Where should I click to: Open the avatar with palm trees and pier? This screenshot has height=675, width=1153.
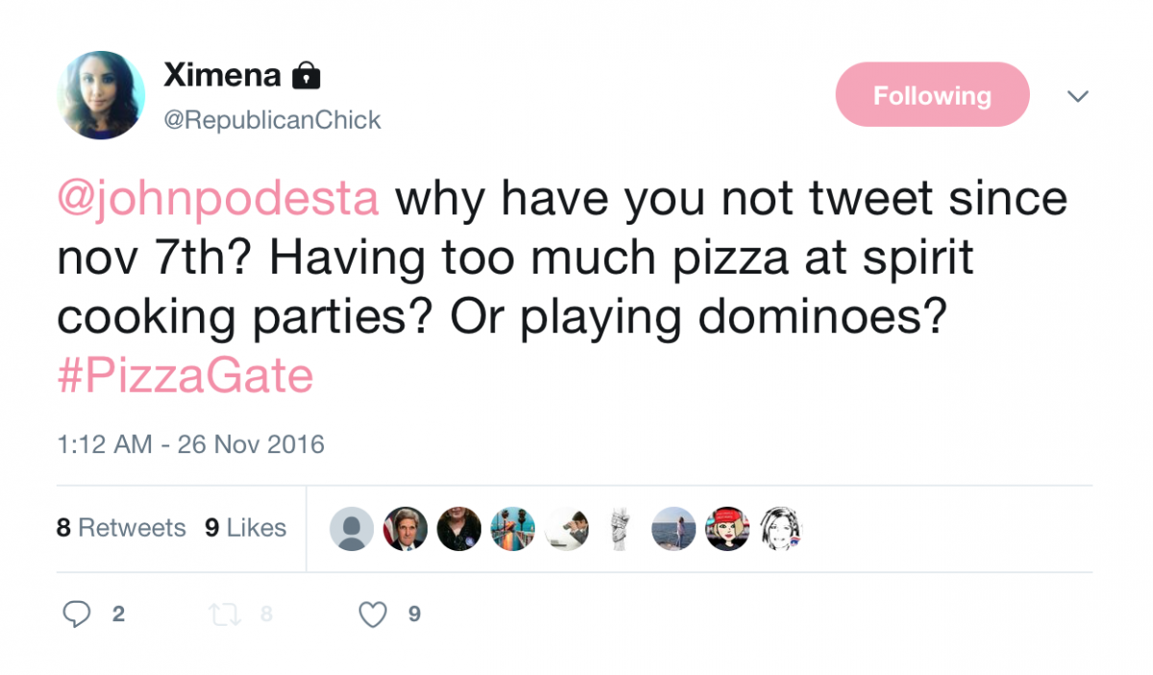(x=512, y=528)
